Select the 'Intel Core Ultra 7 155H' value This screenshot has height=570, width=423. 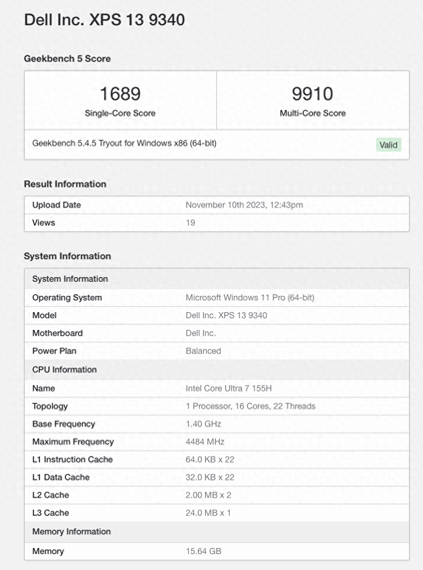pyautogui.click(x=228, y=388)
